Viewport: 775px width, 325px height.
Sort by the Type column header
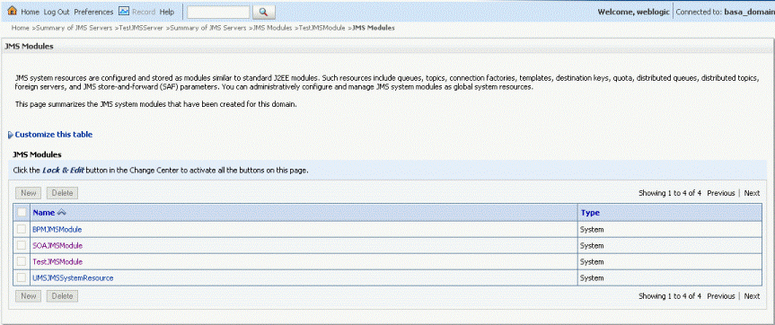(x=590, y=213)
